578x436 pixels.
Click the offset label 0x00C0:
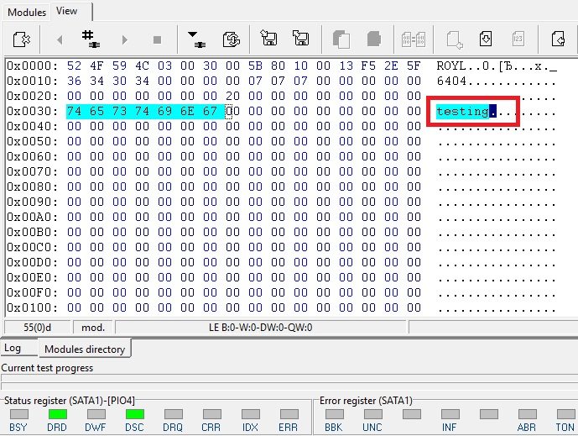pyautogui.click(x=33, y=247)
